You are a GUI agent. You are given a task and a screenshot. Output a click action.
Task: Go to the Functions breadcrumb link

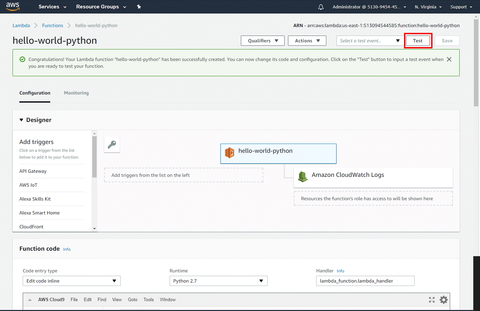coord(53,25)
